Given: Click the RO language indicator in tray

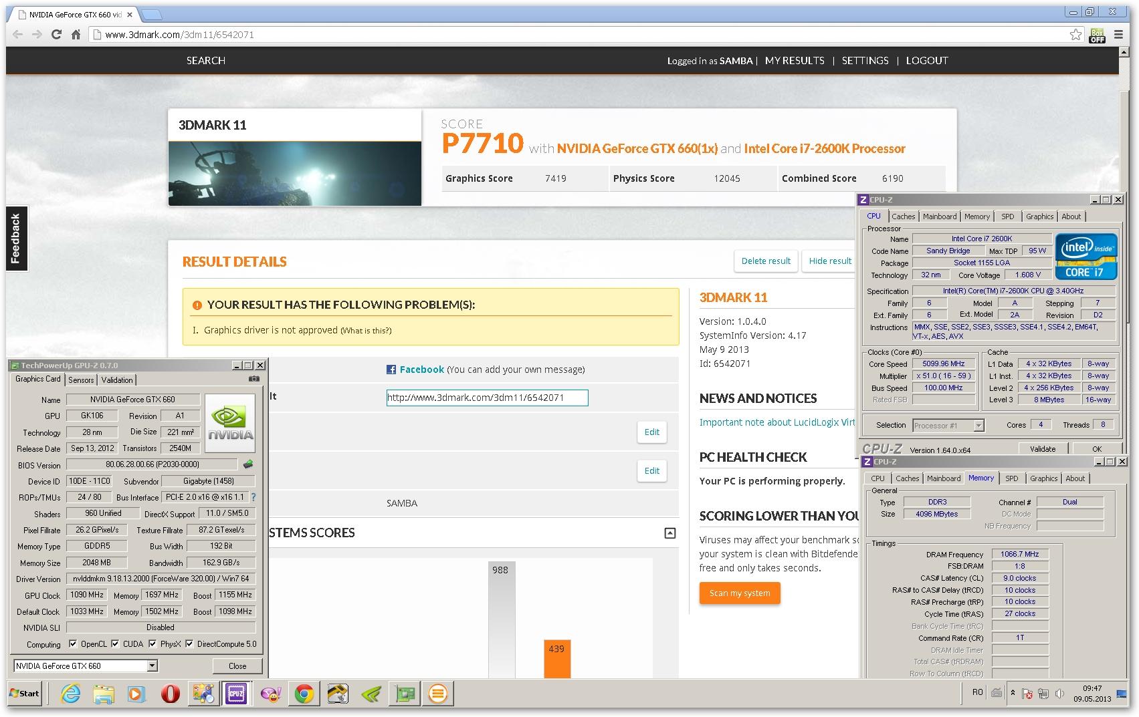Looking at the screenshot, I should click(977, 692).
